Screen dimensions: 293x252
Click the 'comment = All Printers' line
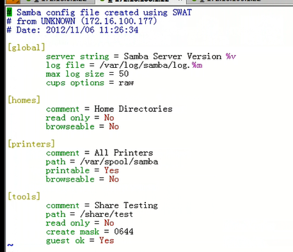(x=99, y=153)
